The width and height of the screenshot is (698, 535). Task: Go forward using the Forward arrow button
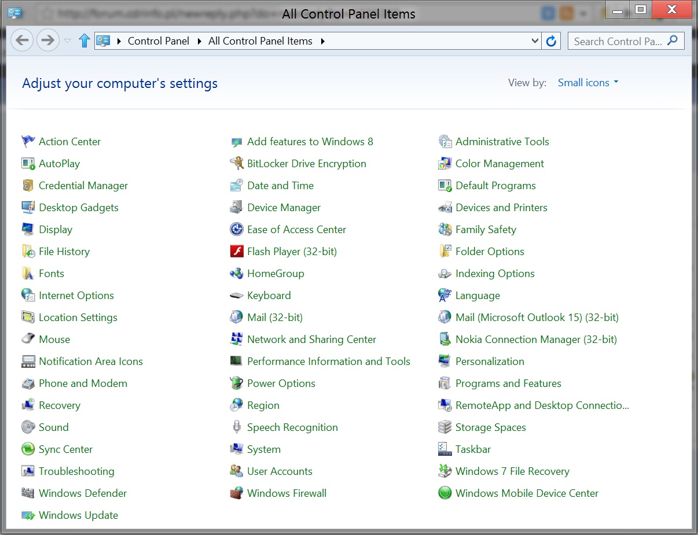(x=47, y=40)
